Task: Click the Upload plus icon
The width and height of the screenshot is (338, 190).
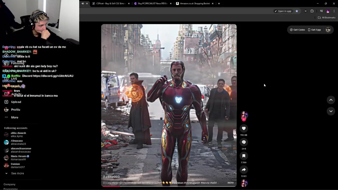Action: (6, 102)
